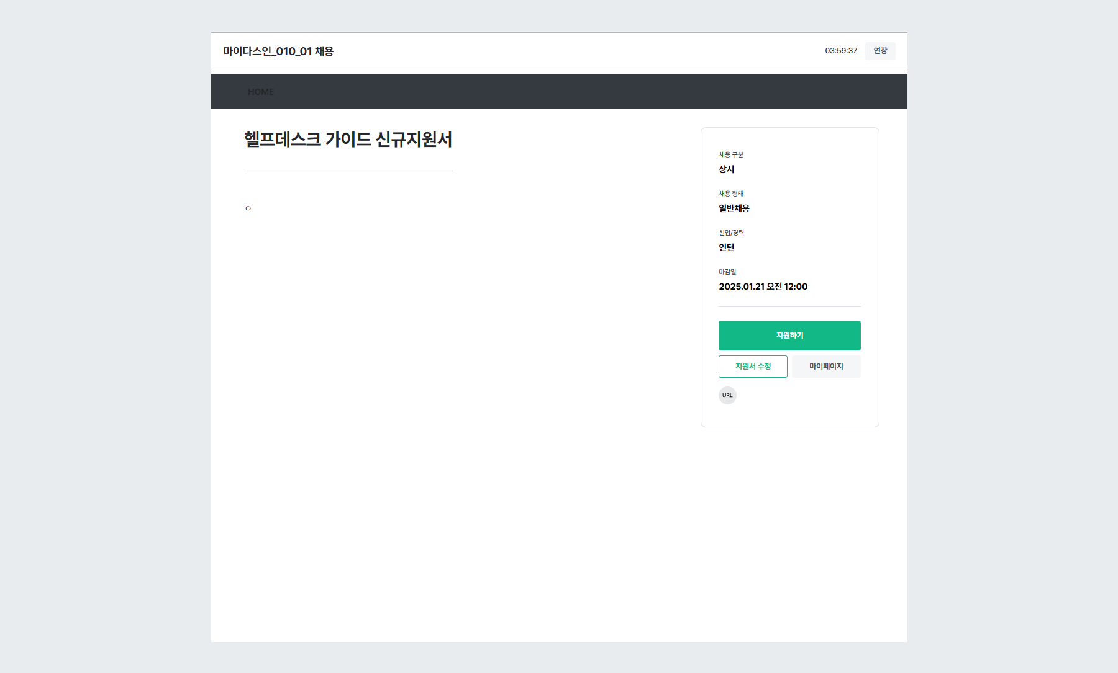
Task: Click the 채용 구분 label in sidebar
Action: coord(730,154)
